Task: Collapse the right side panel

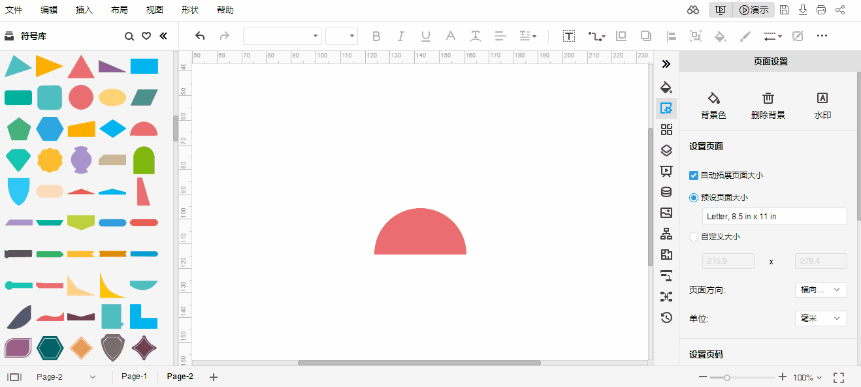Action: 666,63
